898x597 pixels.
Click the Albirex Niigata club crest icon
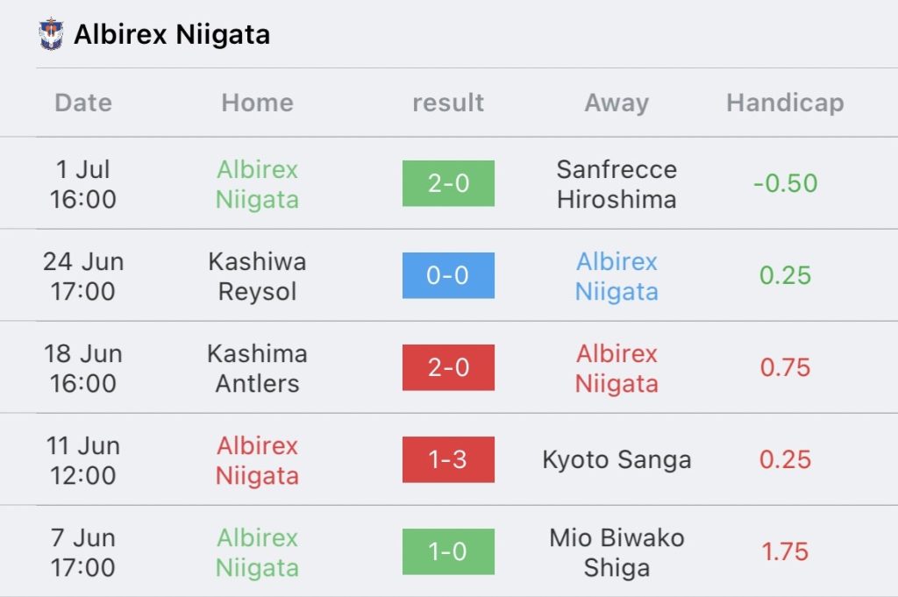(52, 34)
